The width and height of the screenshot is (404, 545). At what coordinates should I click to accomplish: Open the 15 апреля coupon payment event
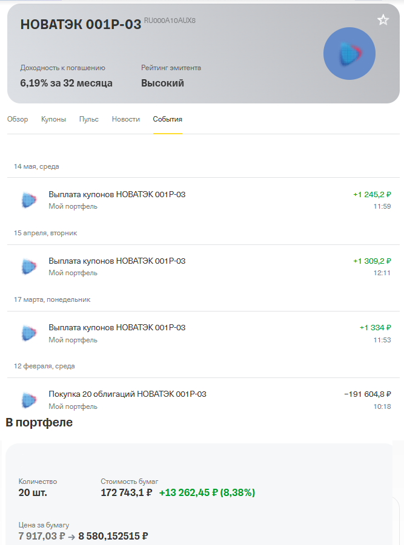pyautogui.click(x=204, y=267)
